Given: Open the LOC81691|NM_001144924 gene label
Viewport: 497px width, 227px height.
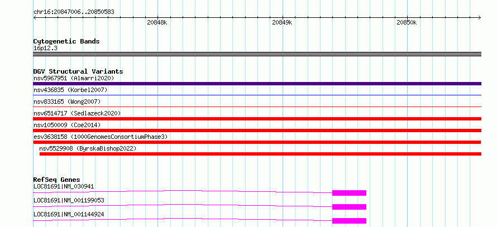Looking at the screenshot, I should click(69, 214).
